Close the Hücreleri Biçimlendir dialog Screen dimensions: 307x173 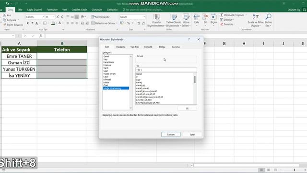(199, 39)
